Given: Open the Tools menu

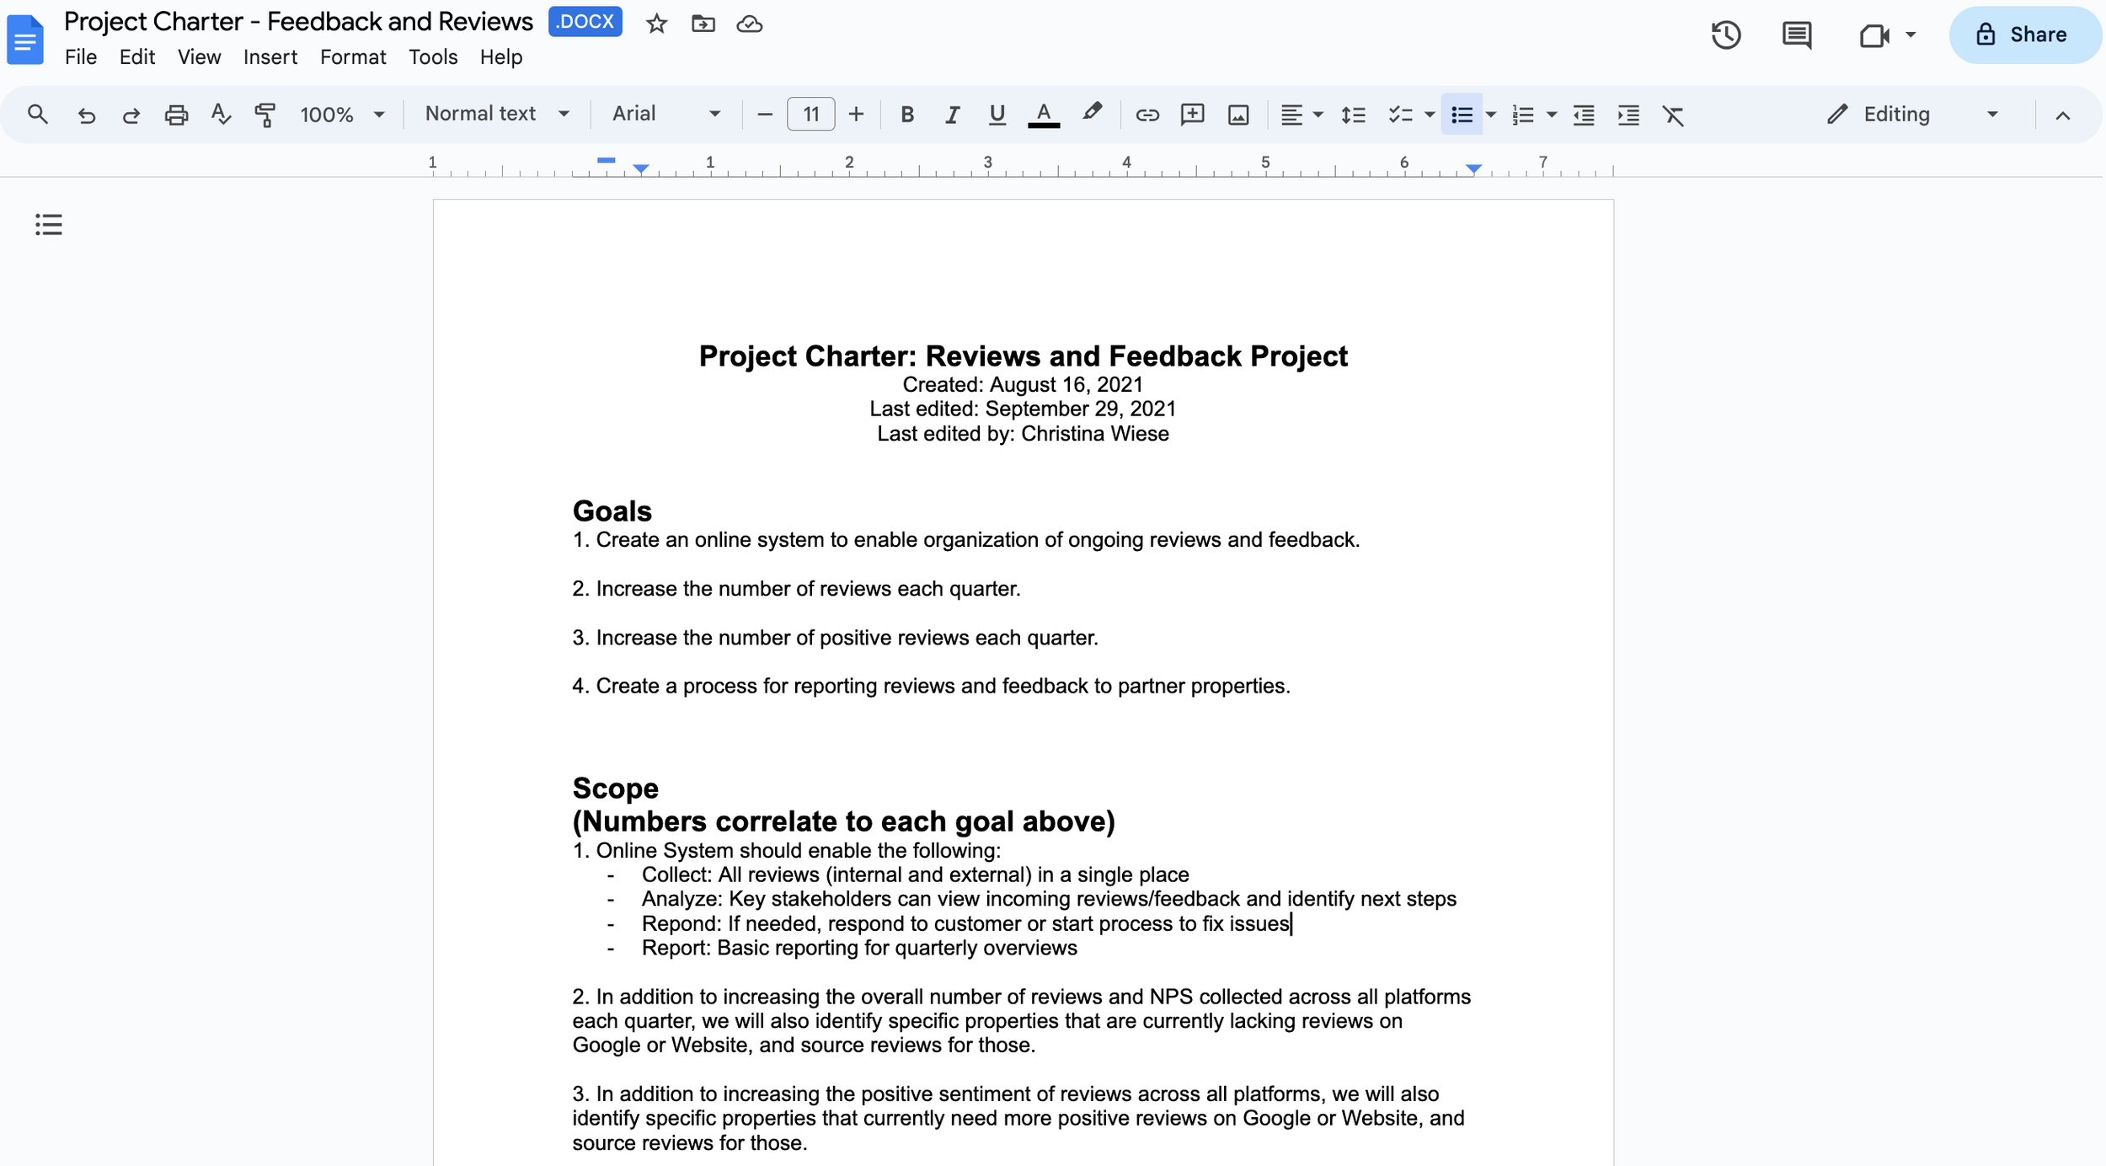Looking at the screenshot, I should click(x=432, y=56).
